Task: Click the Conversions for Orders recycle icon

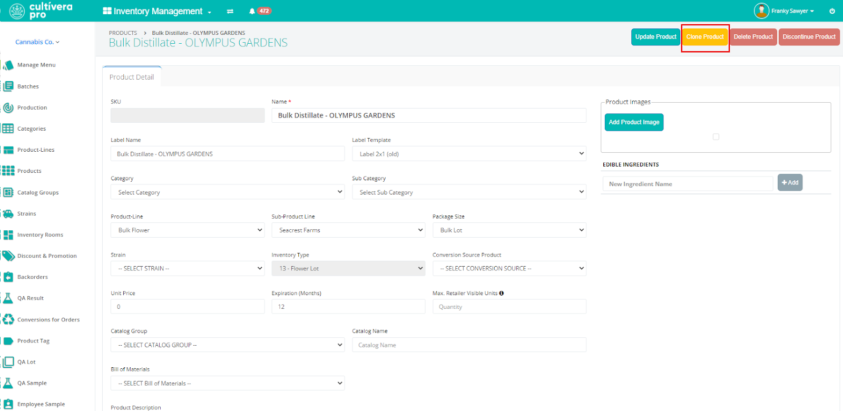Action: (x=8, y=319)
